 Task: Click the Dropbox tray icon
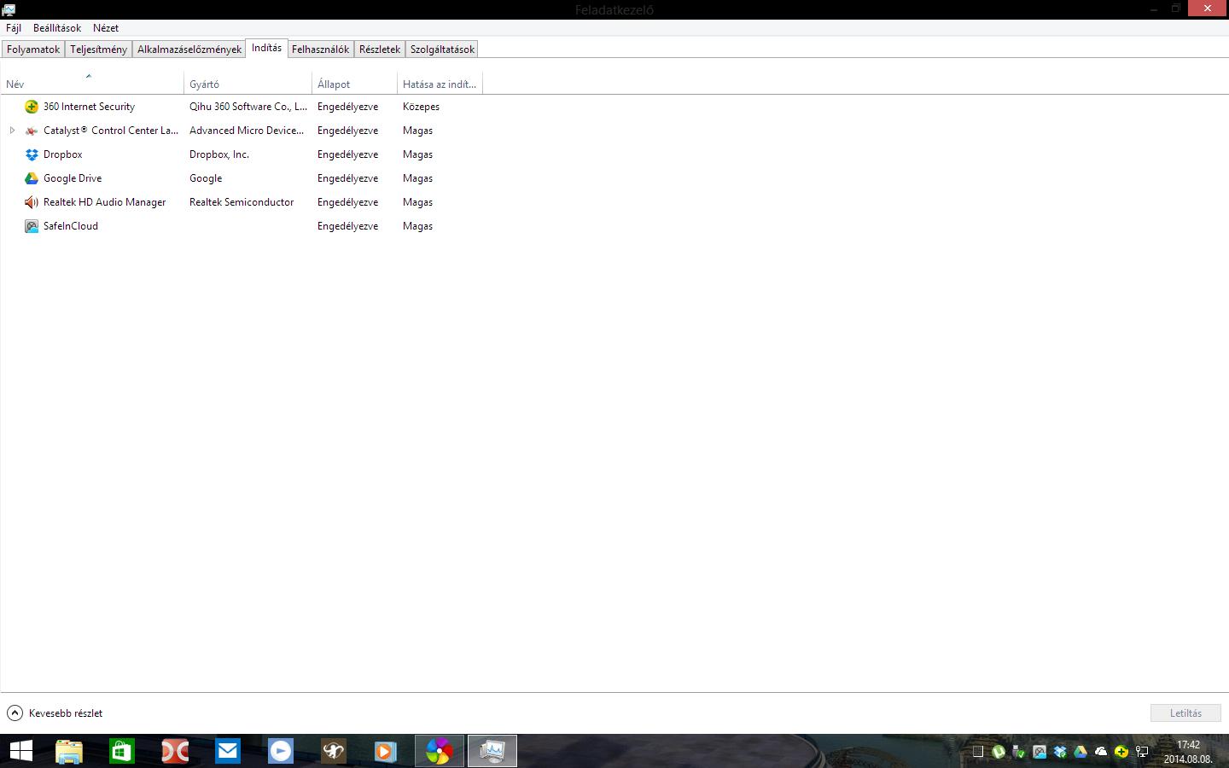coord(1060,752)
